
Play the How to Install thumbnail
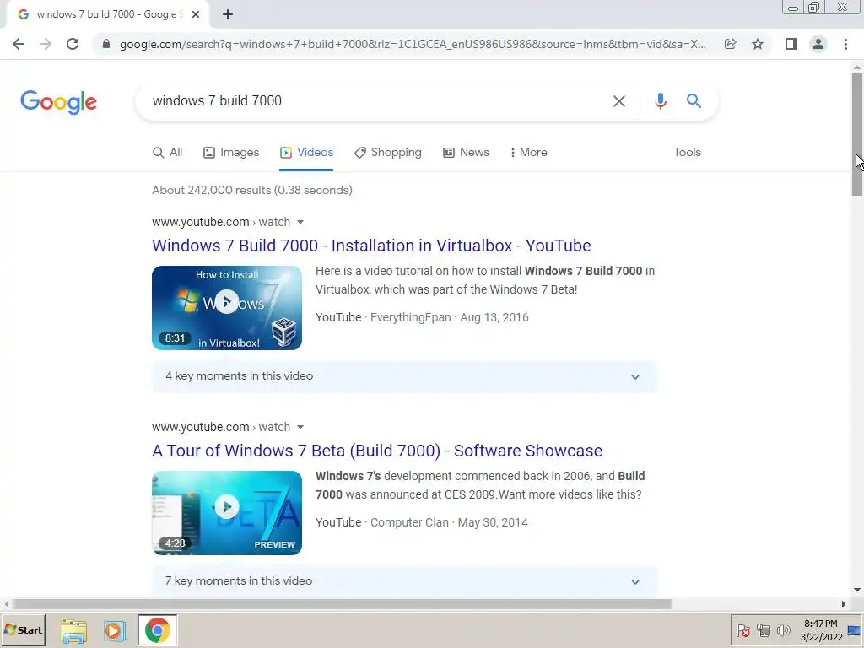227,308
